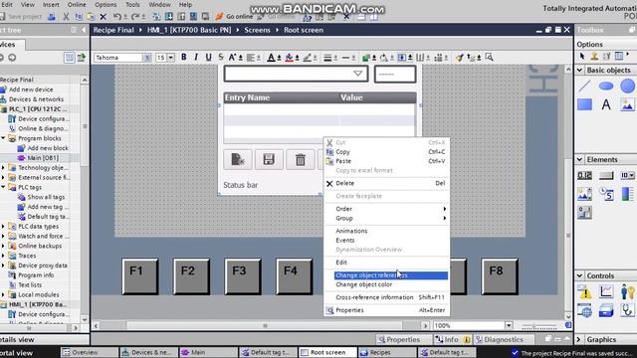Click the recipe view delete trash button
This screenshot has height=358, width=637.
point(301,159)
